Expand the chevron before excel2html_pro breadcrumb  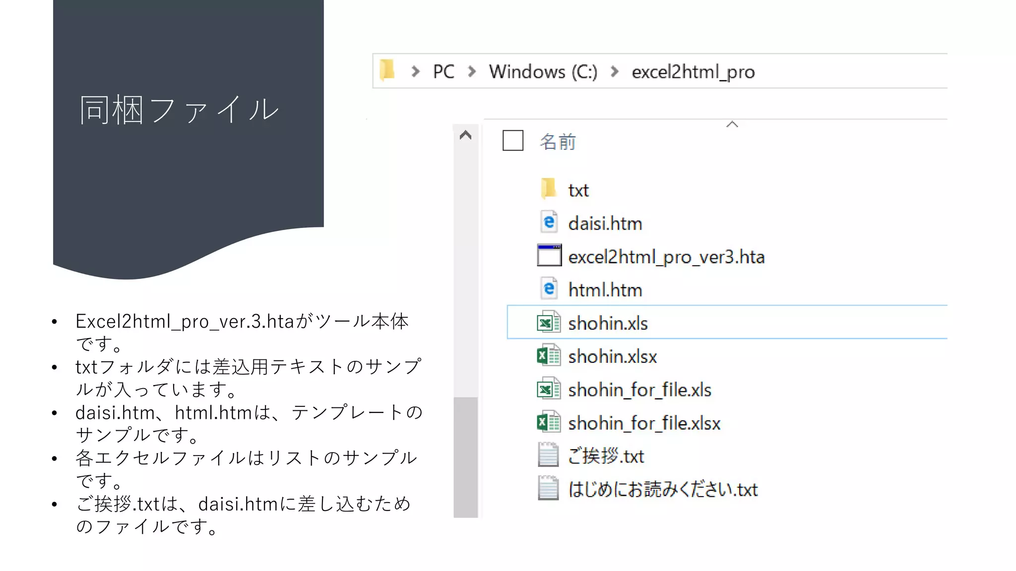point(615,72)
